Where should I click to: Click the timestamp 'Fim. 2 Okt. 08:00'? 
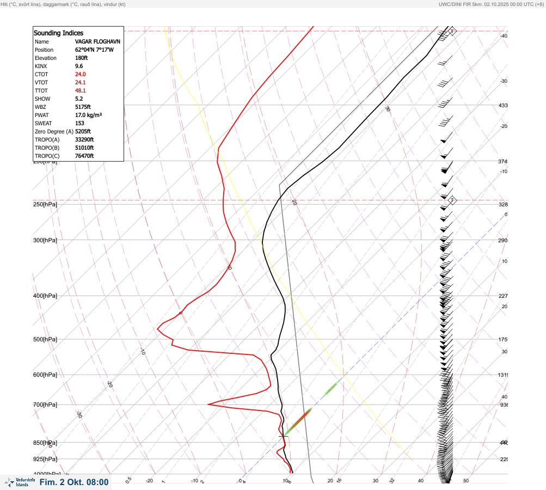(74, 482)
